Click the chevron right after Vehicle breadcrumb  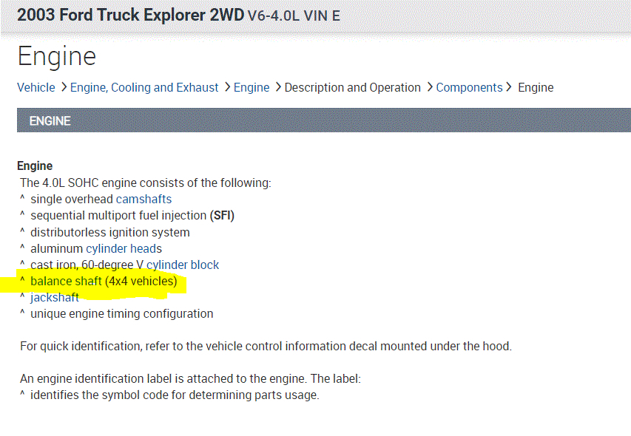64,87
